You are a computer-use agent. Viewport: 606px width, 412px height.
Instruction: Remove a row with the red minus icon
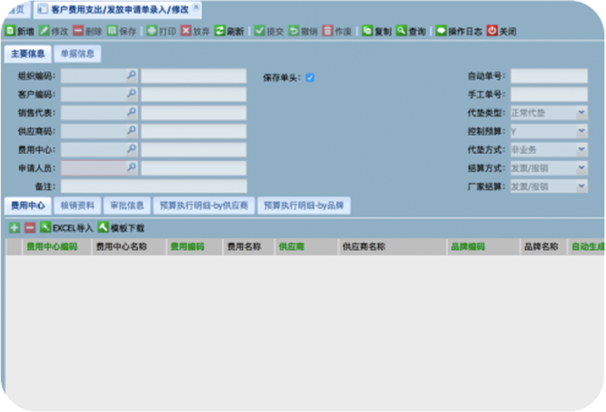[29, 227]
